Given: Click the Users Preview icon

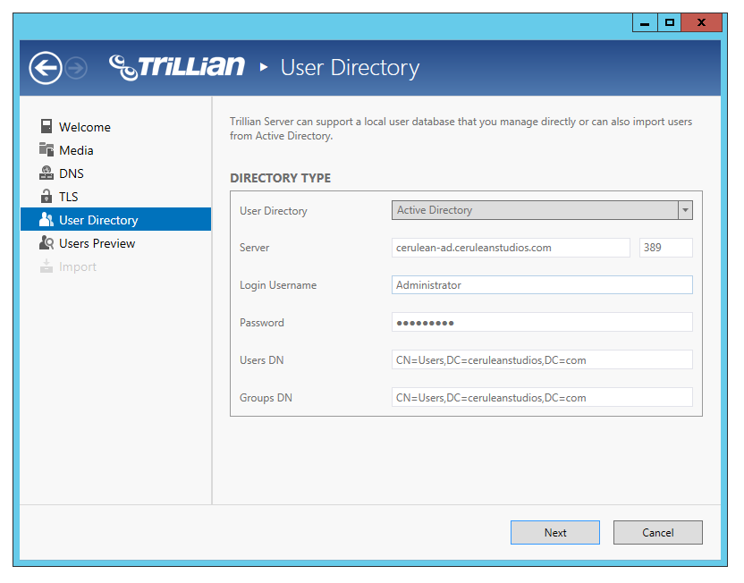Looking at the screenshot, I should point(46,242).
